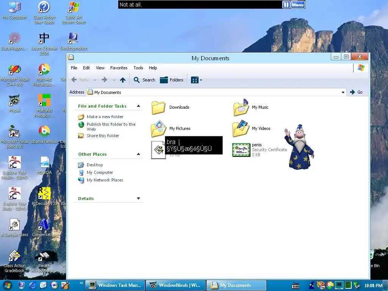
Task: Expand the Address bar dropdown
Action: [x=343, y=92]
